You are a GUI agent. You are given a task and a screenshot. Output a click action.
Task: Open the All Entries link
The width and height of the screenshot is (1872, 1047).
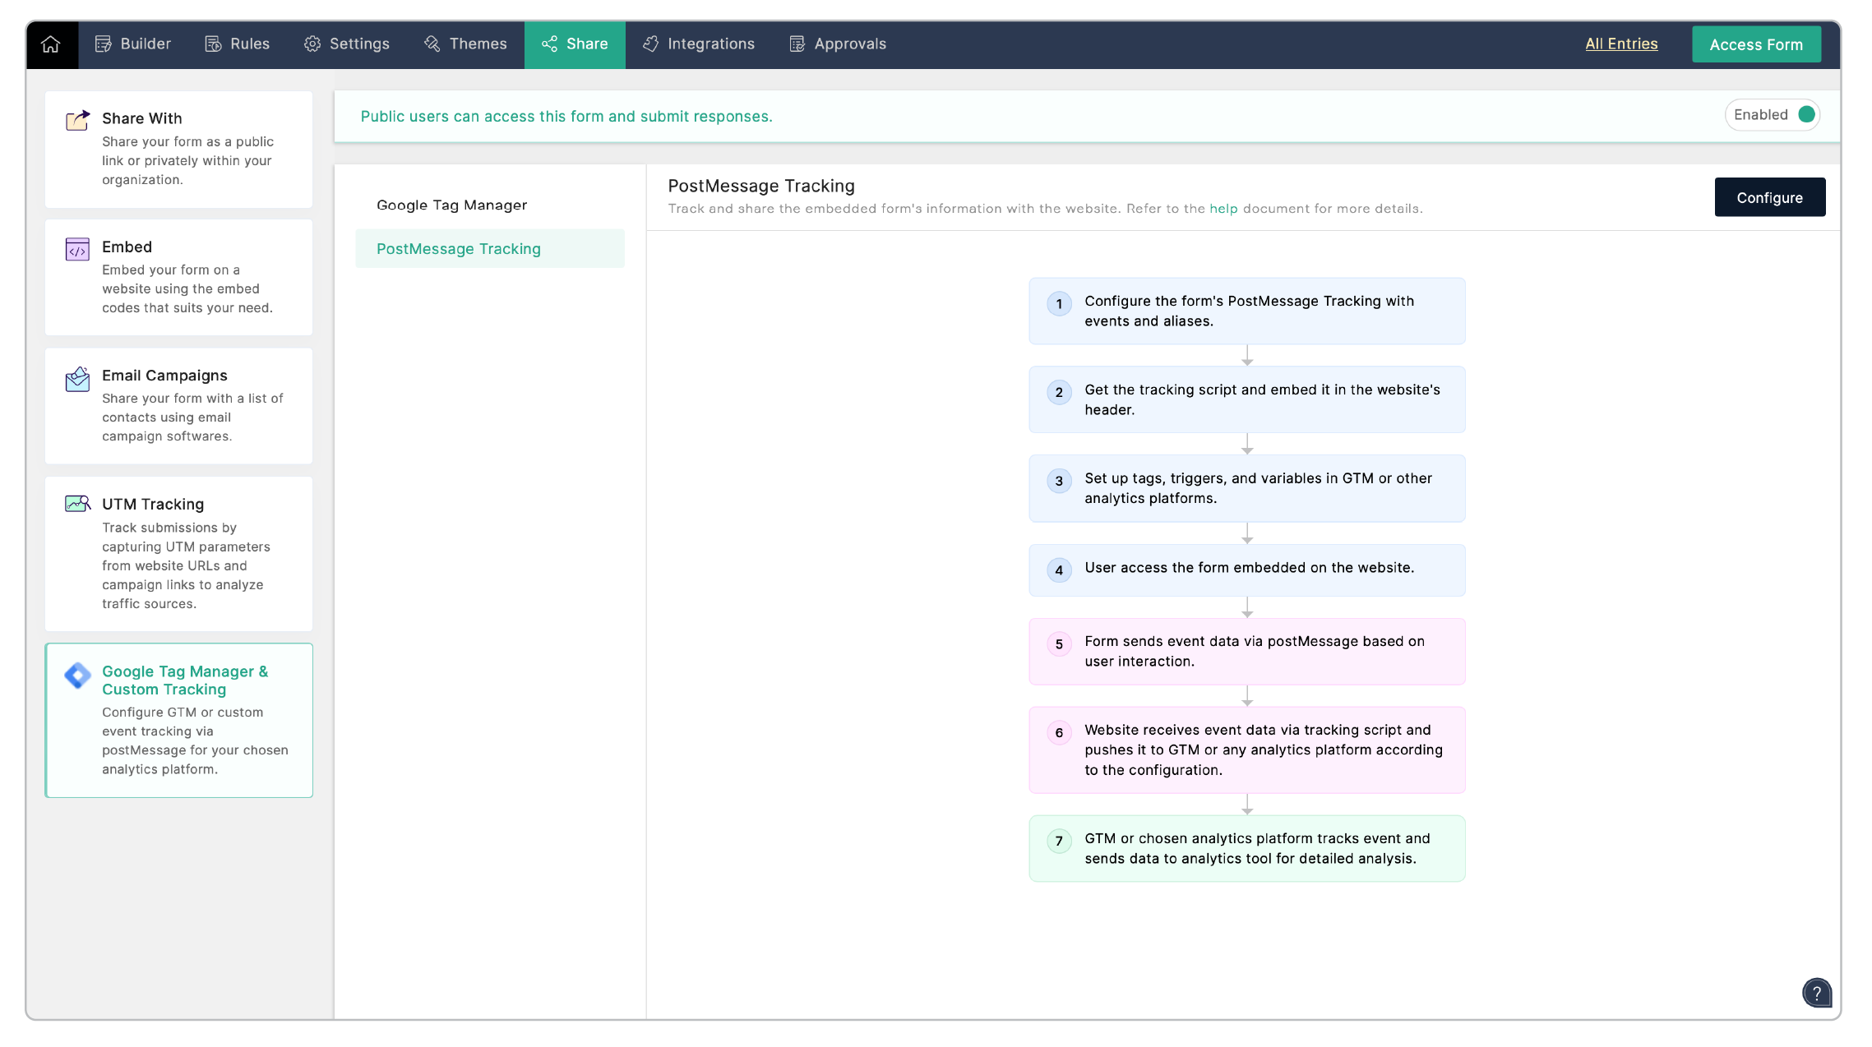1620,44
